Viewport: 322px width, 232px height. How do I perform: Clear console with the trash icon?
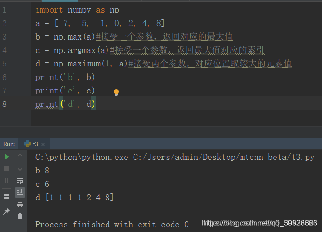point(20,216)
